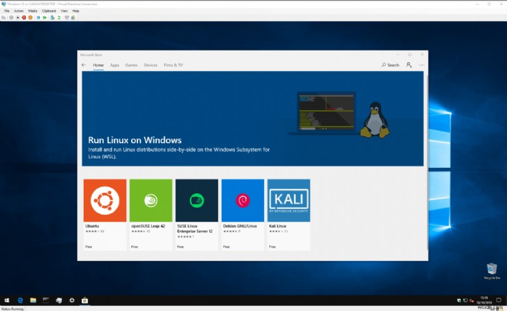The width and height of the screenshot is (507, 311).
Task: Click the Run Linux on Windows banner
Action: pyautogui.click(x=252, y=118)
